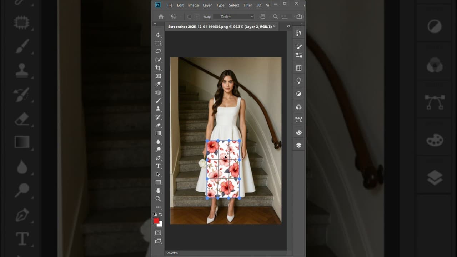Select the Frame tool
Image resolution: width=457 pixels, height=257 pixels.
(158, 76)
